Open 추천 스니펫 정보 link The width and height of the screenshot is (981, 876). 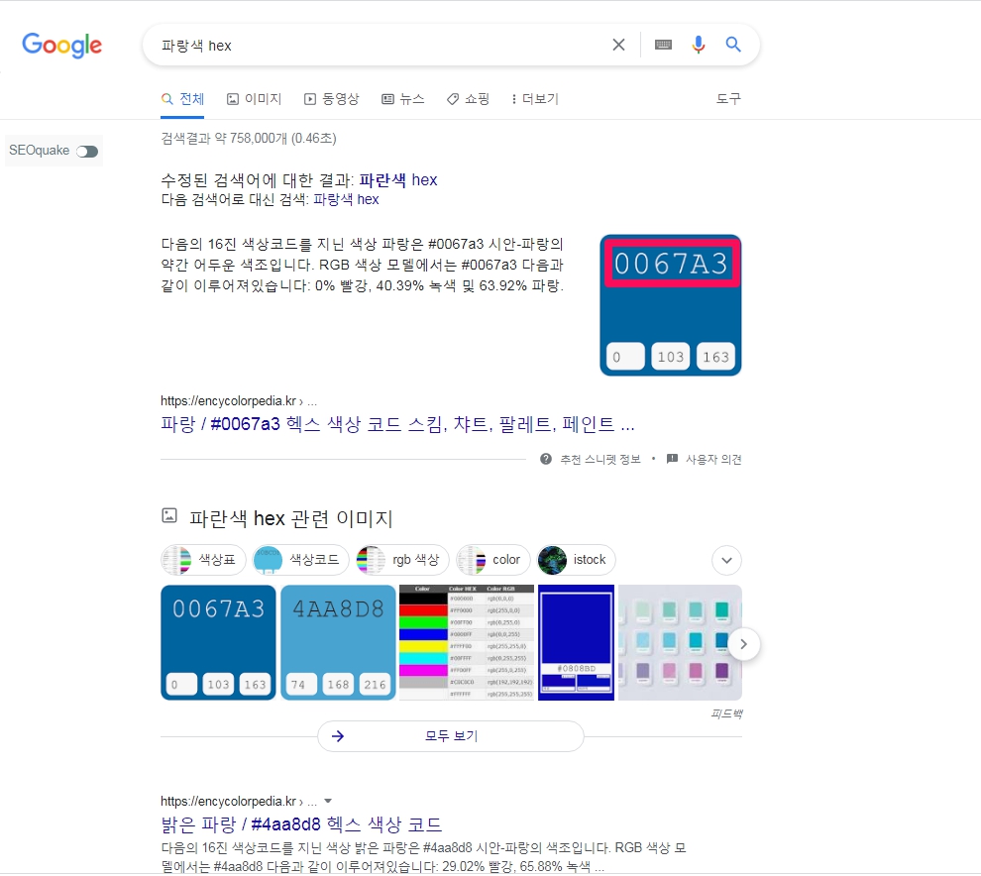[600, 459]
